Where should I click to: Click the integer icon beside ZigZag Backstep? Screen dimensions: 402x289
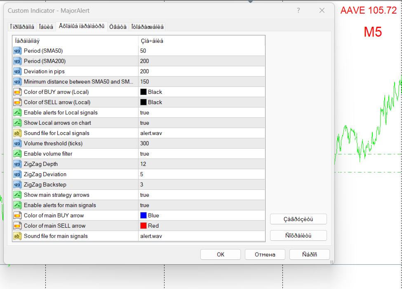(x=17, y=184)
